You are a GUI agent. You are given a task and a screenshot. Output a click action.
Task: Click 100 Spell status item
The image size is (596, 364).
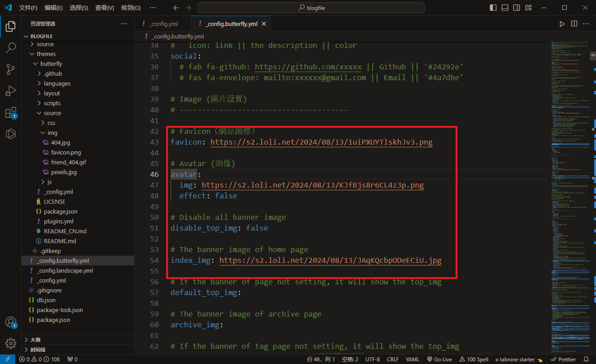coord(474,359)
